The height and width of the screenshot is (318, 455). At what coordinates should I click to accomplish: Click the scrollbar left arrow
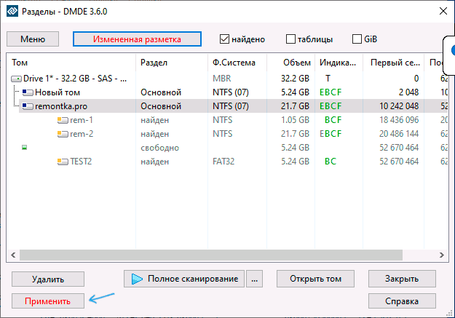(x=13, y=255)
